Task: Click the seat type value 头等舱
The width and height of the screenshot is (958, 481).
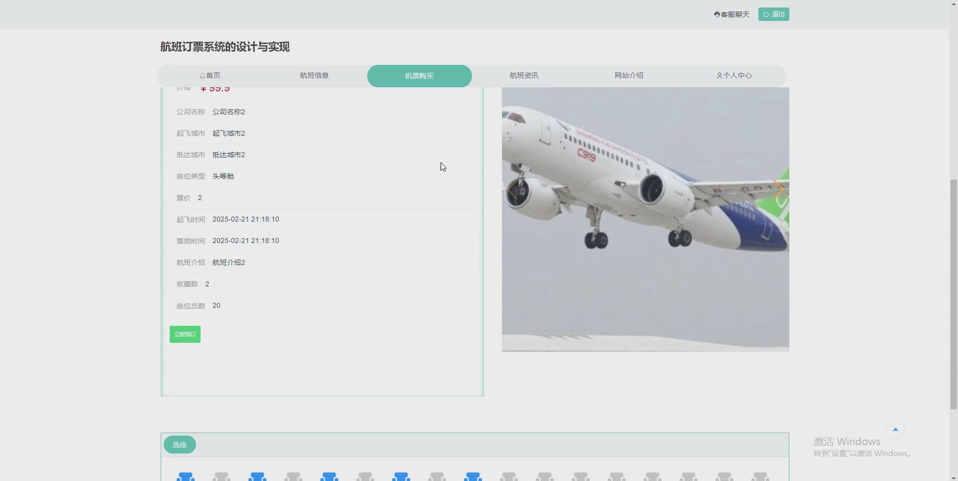Action: pos(223,176)
